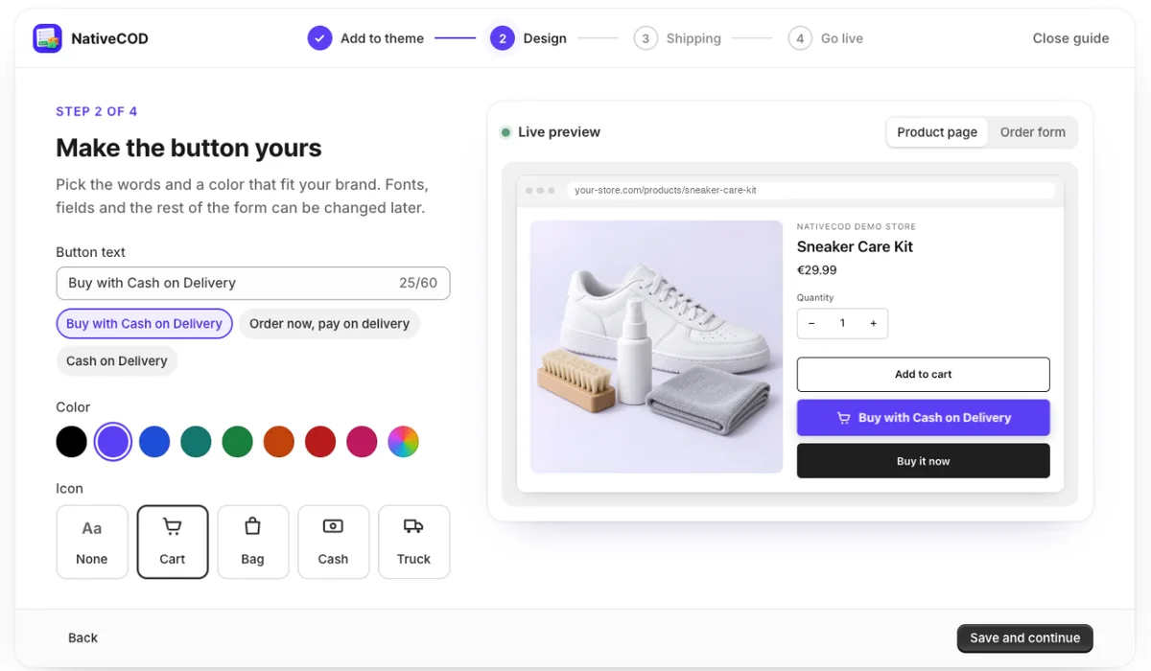Screen dimensions: 1151x671
Task: Click the STEP 2 OF 4 label
Action: pos(97,111)
